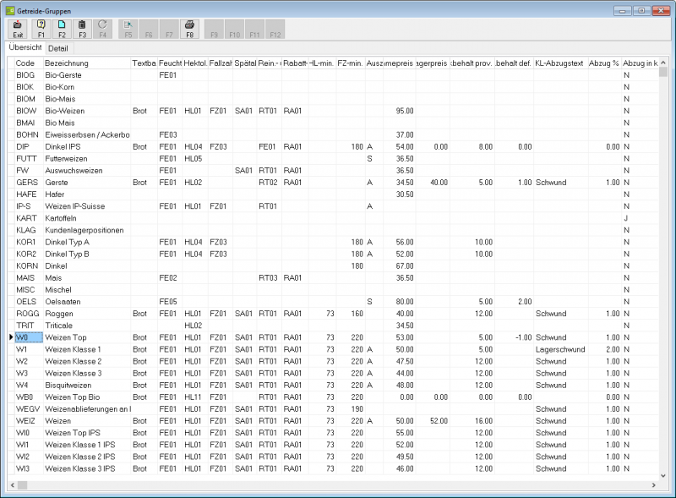The height and width of the screenshot is (498, 676).
Task: Click the Hektol. column header
Action: coord(195,63)
